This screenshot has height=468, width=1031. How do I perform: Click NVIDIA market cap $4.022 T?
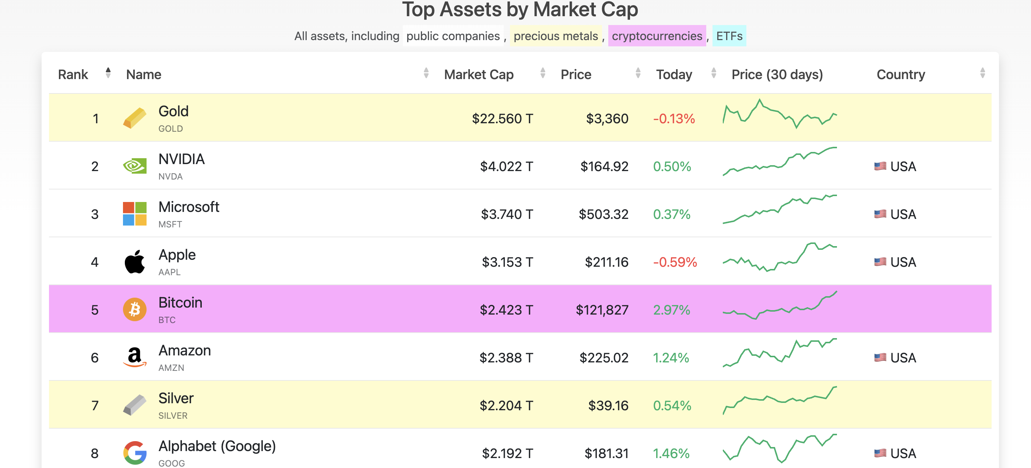tap(506, 166)
